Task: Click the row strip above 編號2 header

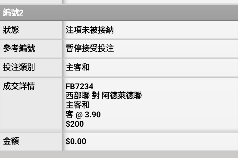Action: click(x=119, y=2)
